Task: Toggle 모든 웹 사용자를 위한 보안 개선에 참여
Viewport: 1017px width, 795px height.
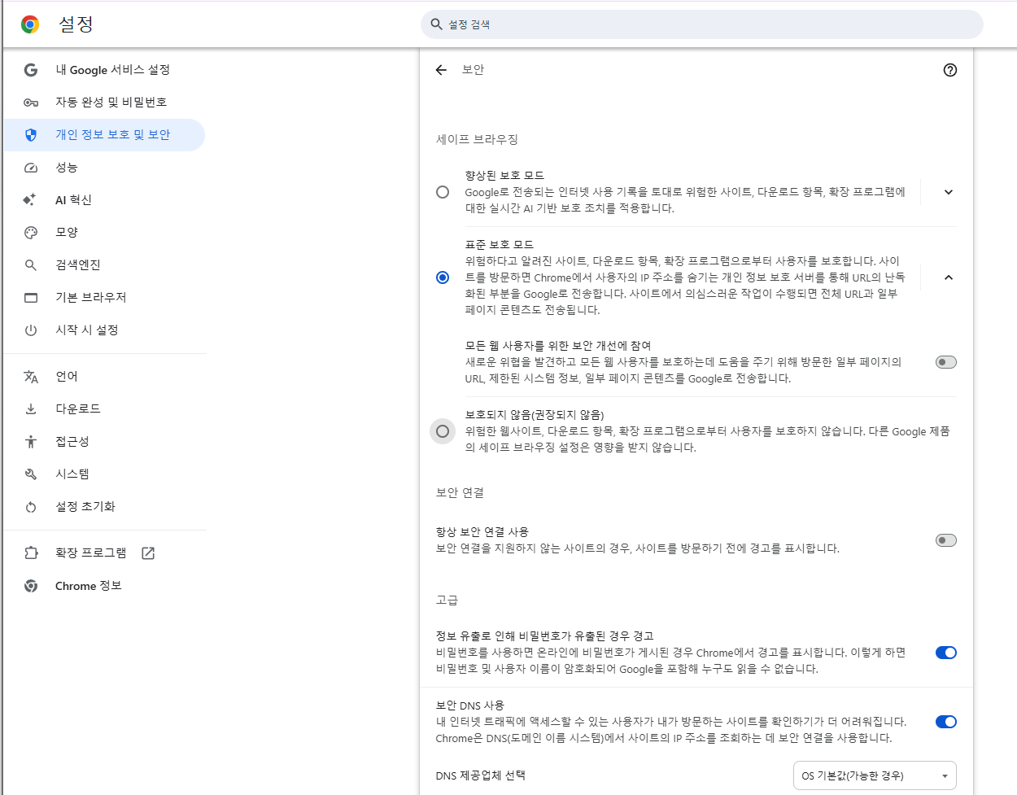Action: point(946,362)
